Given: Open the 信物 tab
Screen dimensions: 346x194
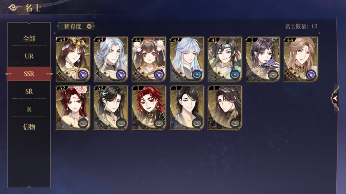Looking at the screenshot, I should click(x=29, y=127).
